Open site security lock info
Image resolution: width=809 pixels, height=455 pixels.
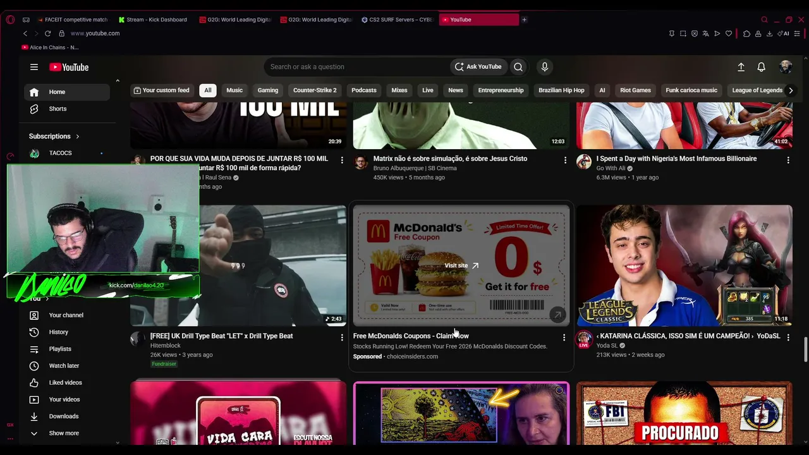61,33
